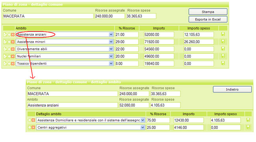Viewport: 256px width, 142px height.
Task: Focus the top Comune field showing MACERATA
Action: coord(48,16)
